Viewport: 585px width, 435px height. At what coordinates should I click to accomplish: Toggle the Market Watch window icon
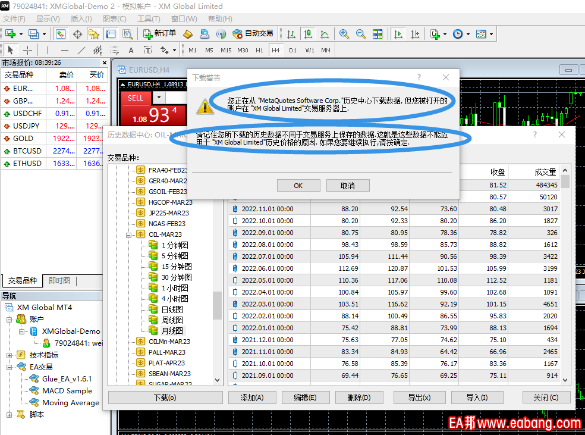61,34
